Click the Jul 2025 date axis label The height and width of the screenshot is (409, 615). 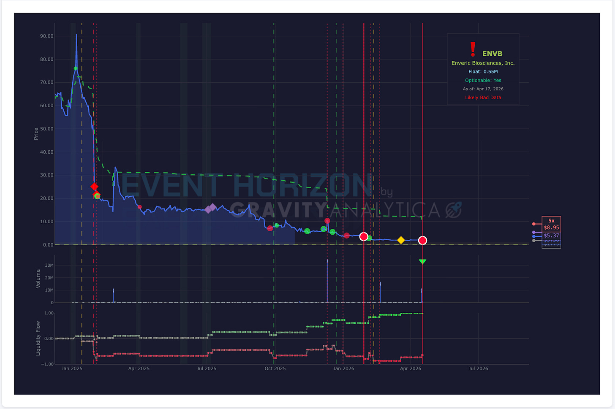click(x=207, y=368)
